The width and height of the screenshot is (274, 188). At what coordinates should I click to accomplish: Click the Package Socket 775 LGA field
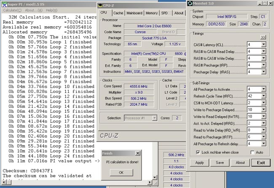(154, 38)
